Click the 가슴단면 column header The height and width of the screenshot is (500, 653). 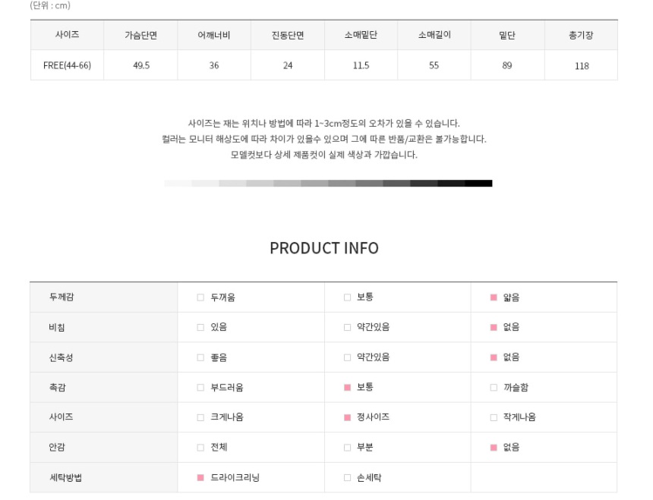[140, 35]
